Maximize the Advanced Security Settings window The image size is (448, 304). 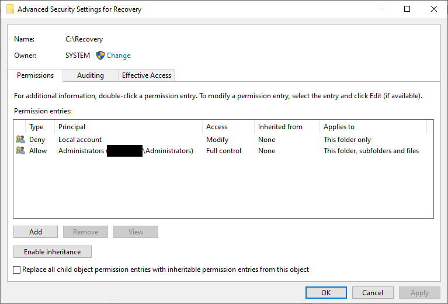[407, 9]
